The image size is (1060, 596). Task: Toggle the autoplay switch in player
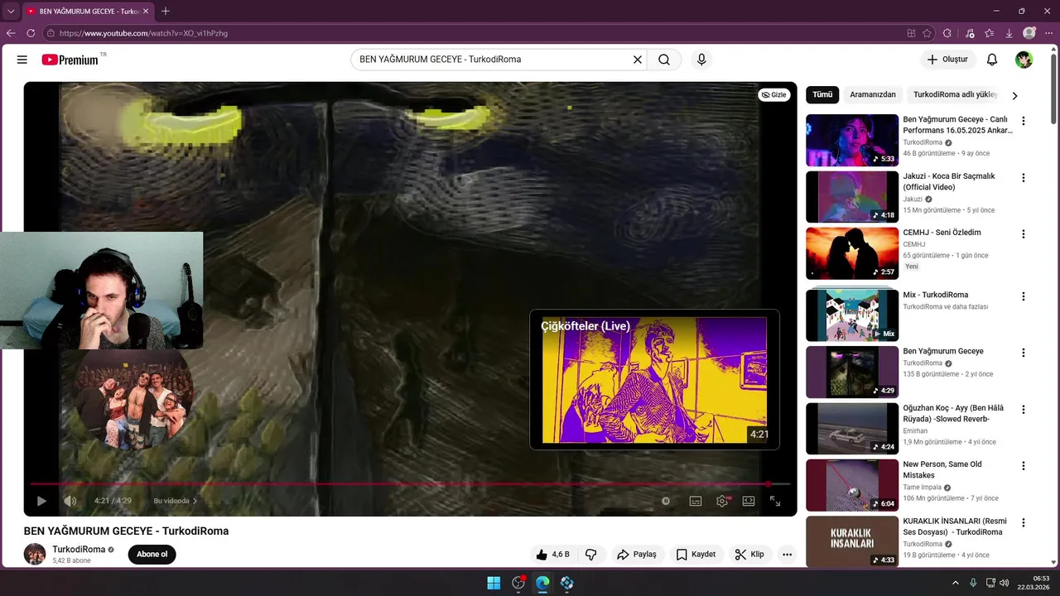coord(666,501)
